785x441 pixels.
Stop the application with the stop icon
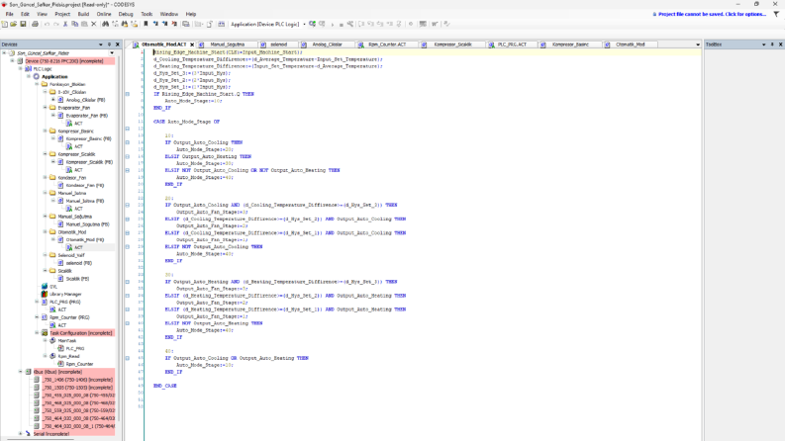point(341,24)
